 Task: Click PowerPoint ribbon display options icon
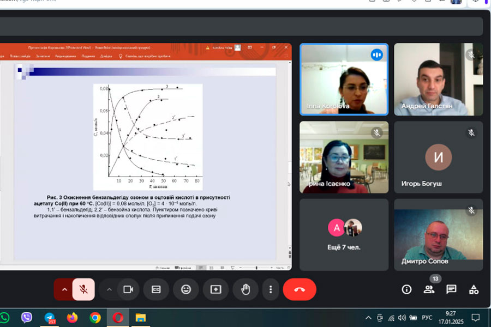click(249, 47)
